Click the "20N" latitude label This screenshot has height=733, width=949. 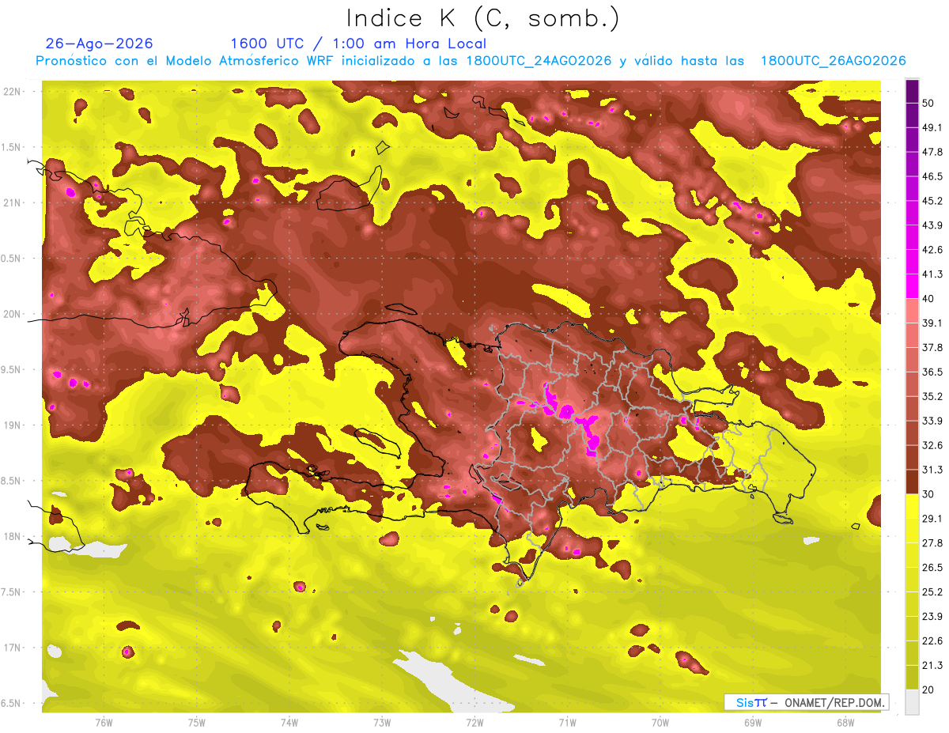(x=13, y=314)
